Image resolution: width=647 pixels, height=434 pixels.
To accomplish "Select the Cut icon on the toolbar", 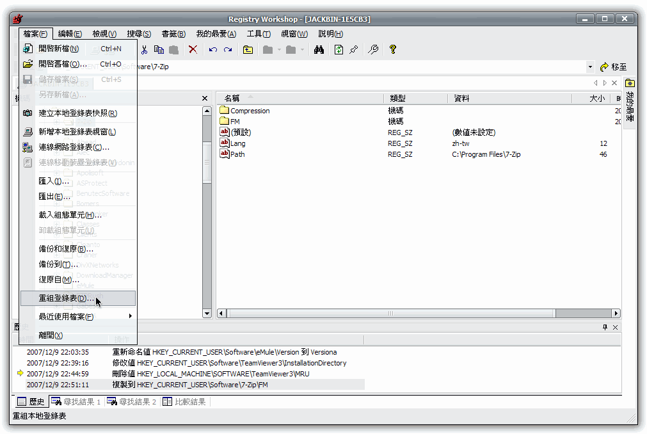I will pyautogui.click(x=146, y=49).
